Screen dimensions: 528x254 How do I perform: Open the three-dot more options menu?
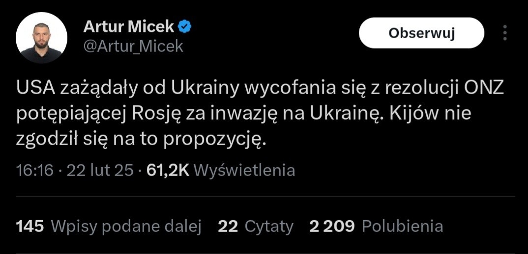504,33
